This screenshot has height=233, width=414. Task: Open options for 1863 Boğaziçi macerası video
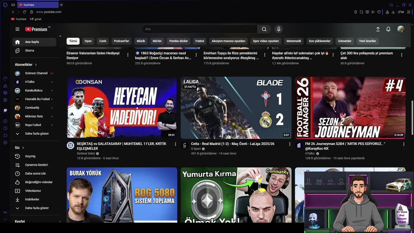(x=196, y=55)
